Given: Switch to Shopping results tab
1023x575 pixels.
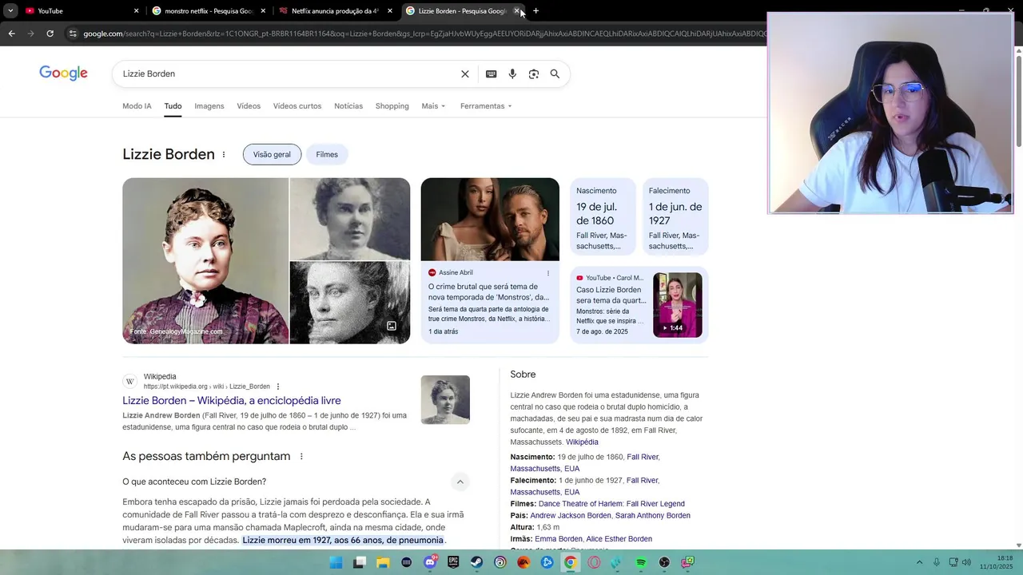Looking at the screenshot, I should pyautogui.click(x=392, y=106).
